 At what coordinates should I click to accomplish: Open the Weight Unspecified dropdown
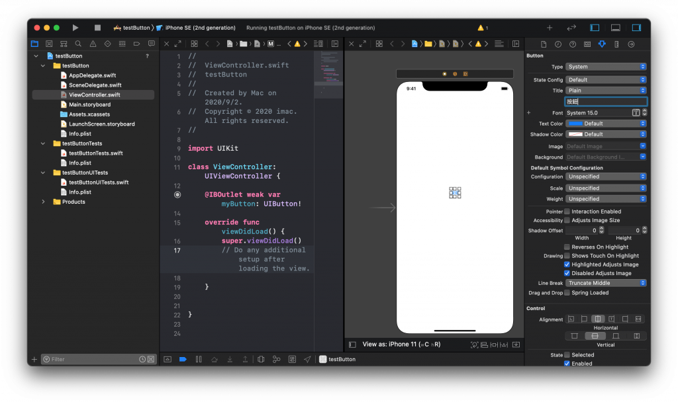(x=606, y=199)
